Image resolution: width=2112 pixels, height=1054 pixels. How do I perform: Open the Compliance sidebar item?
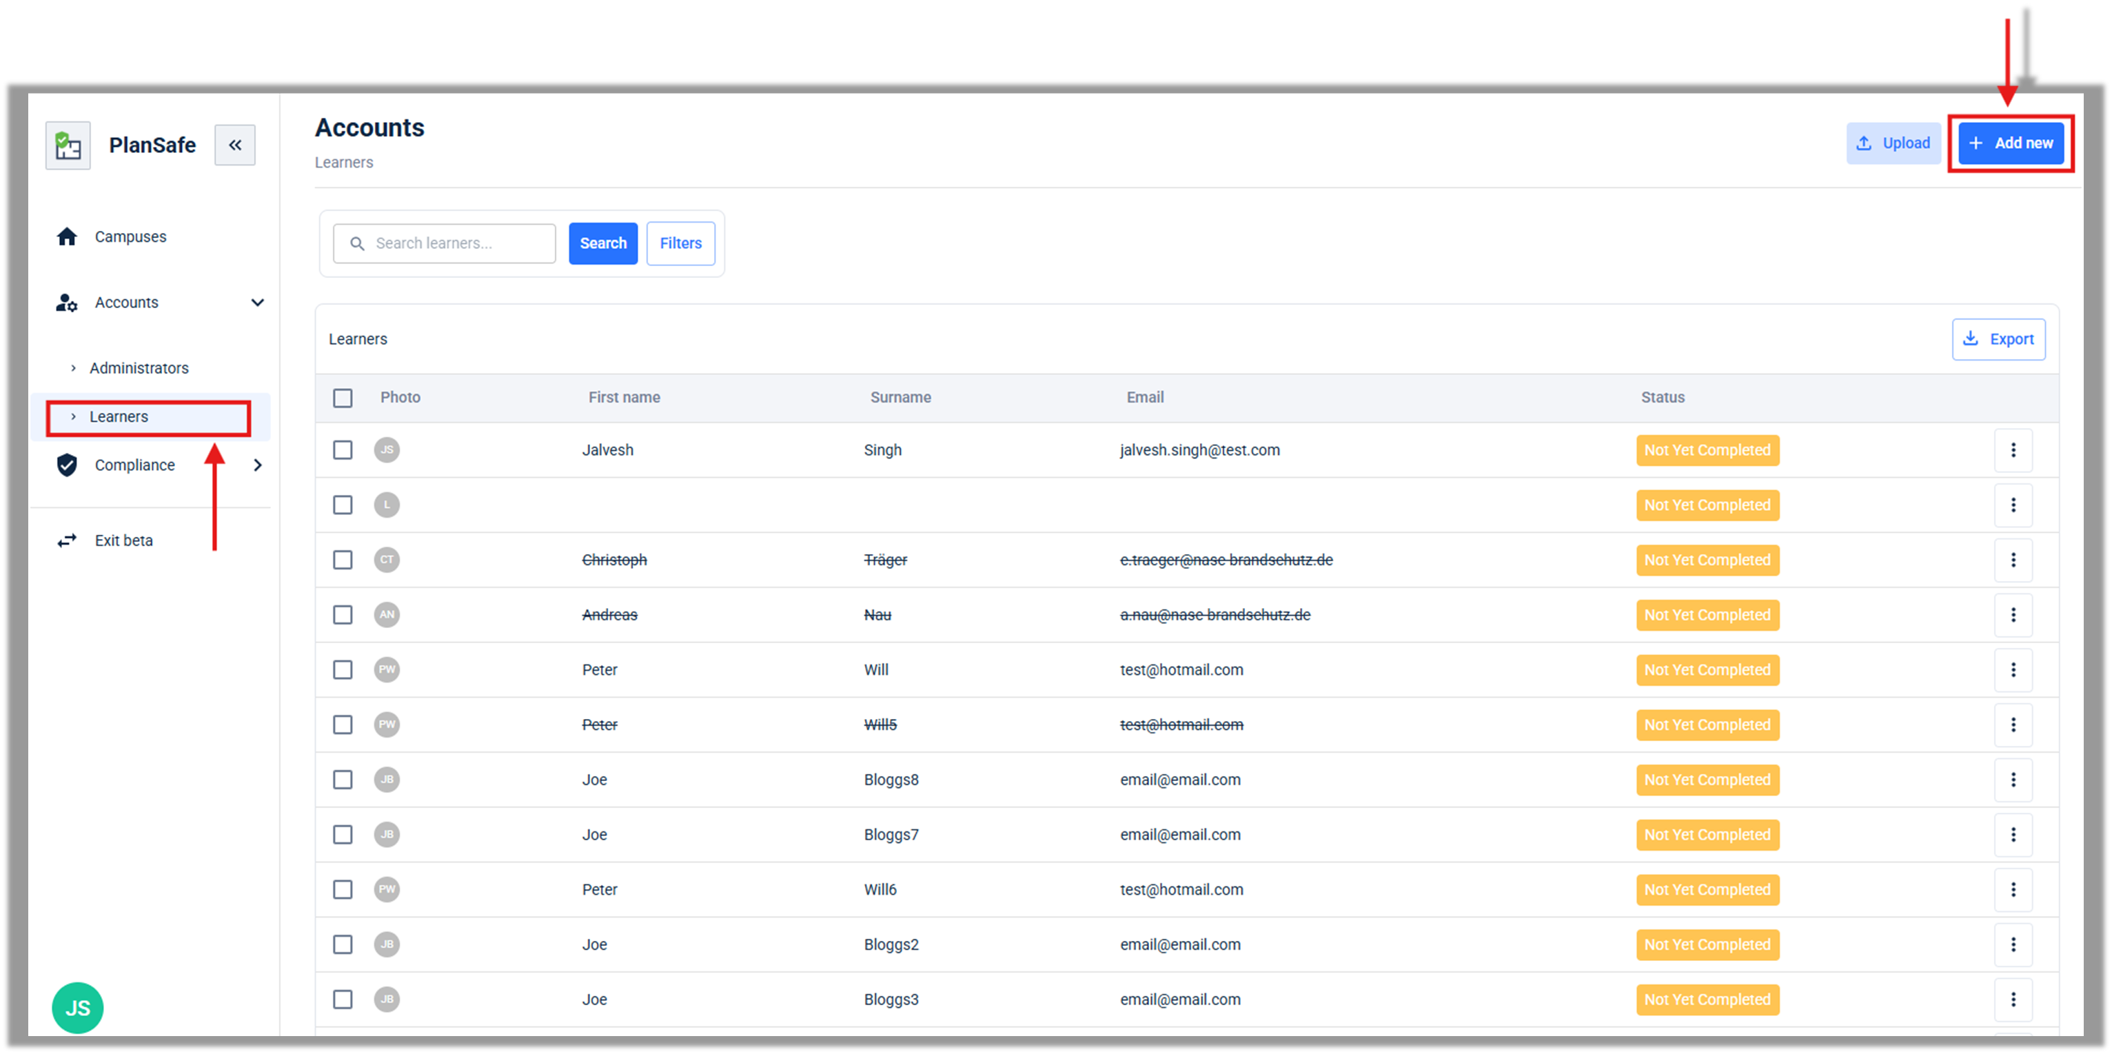(x=135, y=465)
